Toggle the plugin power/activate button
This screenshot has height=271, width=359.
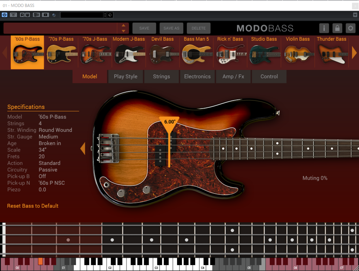tap(4, 15)
